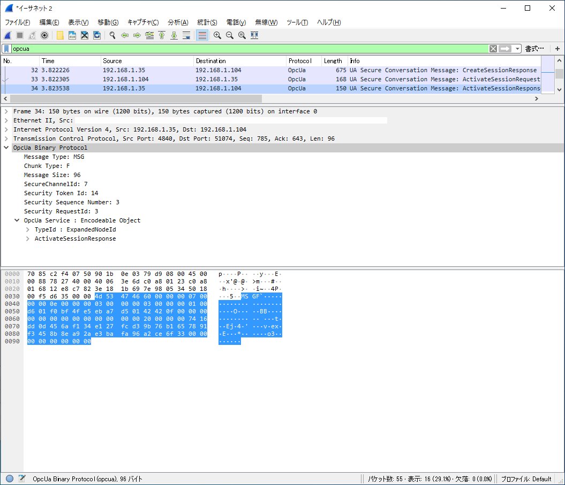This screenshot has height=485, width=565.
Task: Expand the ActivateSessionResponse node
Action: coord(27,238)
